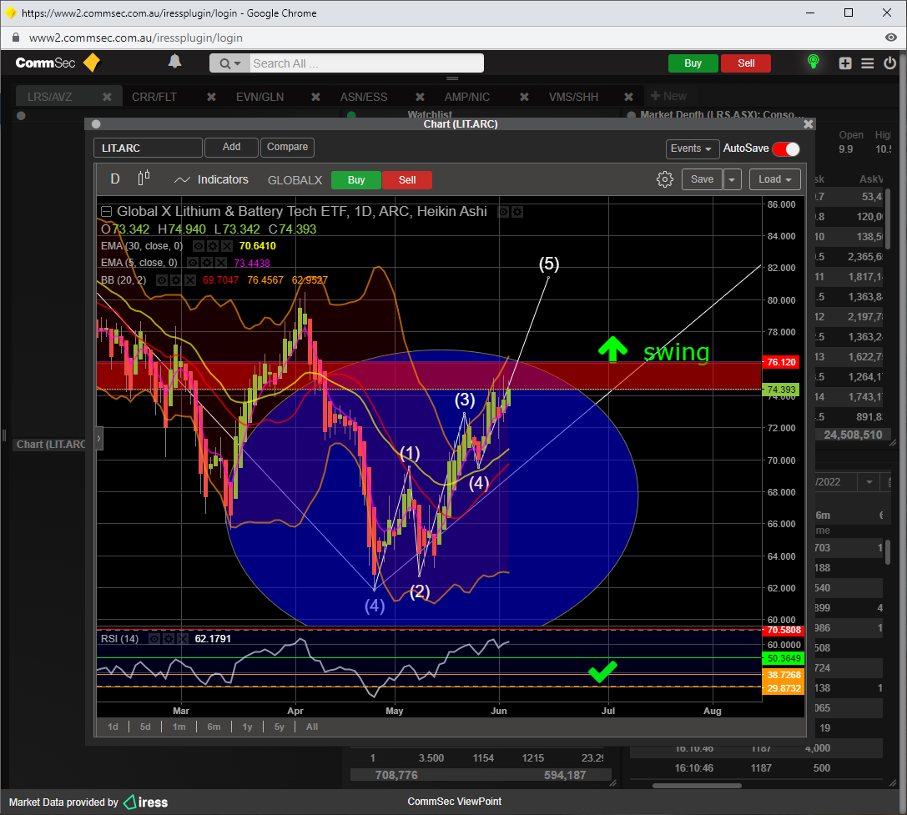Close the AMP/NIC workspace tab
Screen dimensions: 907x815
tap(524, 97)
